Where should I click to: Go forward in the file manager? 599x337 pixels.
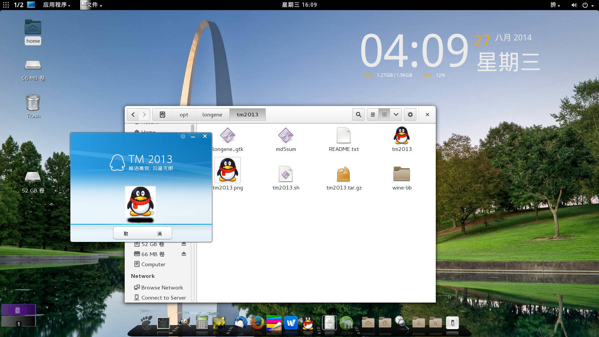coord(144,115)
